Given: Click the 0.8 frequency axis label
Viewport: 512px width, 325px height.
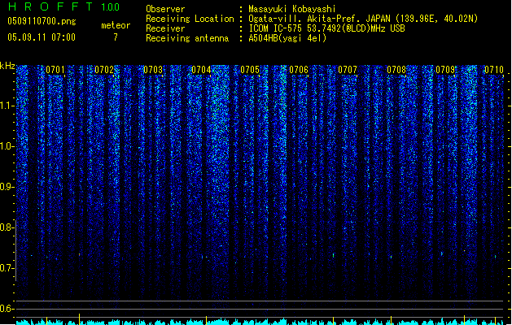Looking at the screenshot, I should point(7,227).
